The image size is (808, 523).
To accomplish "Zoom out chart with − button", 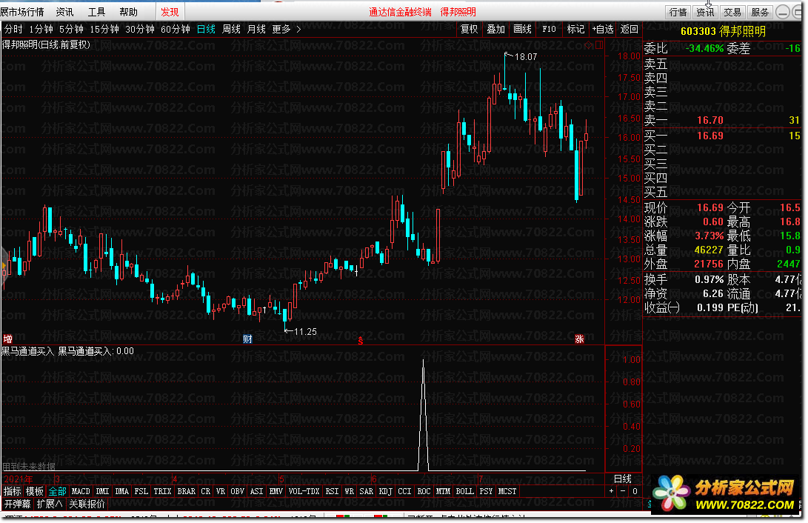I will click(x=623, y=491).
